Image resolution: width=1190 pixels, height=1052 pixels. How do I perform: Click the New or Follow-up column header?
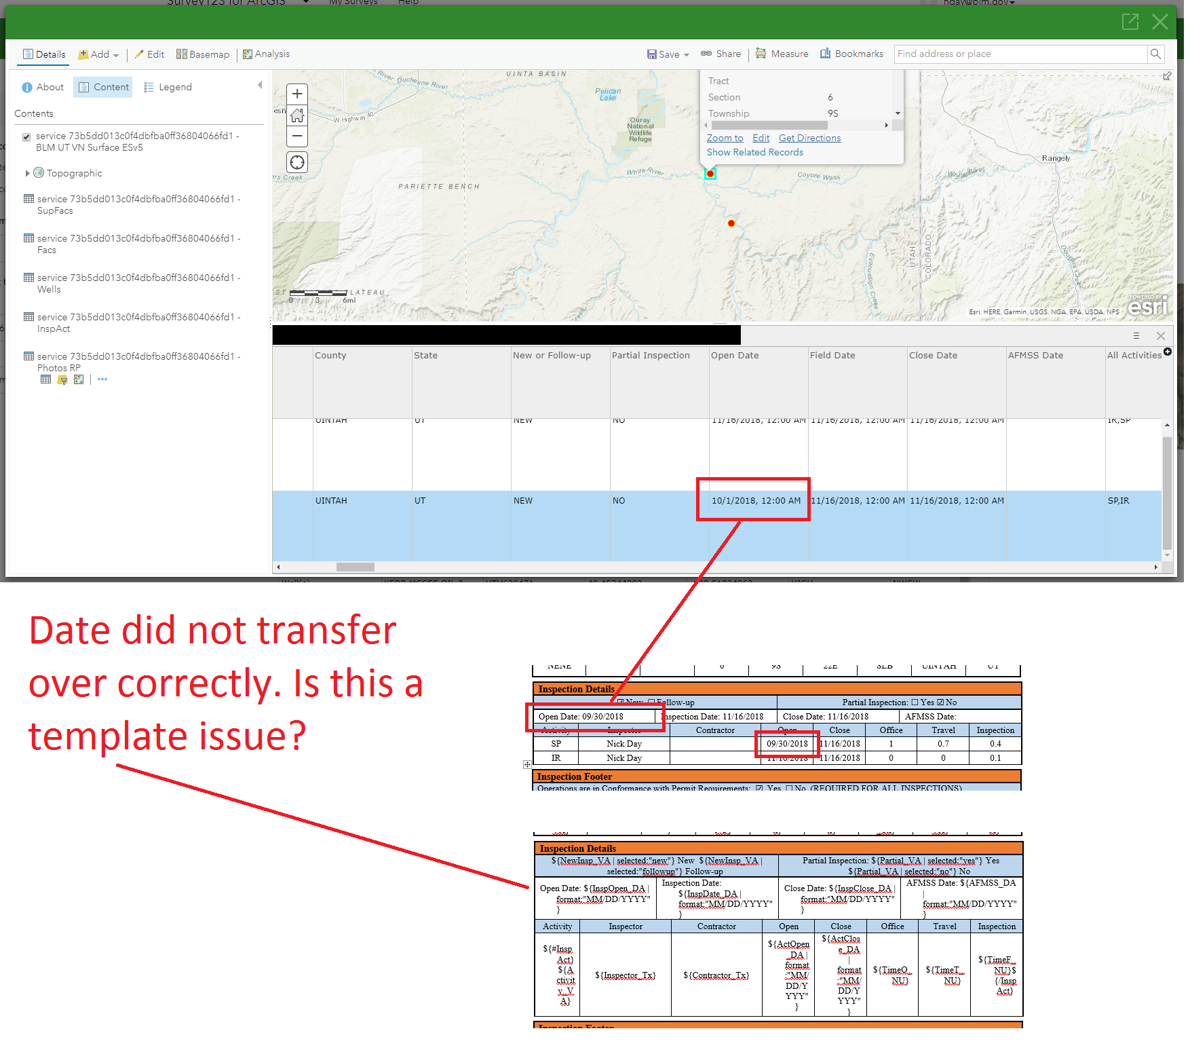(x=561, y=382)
